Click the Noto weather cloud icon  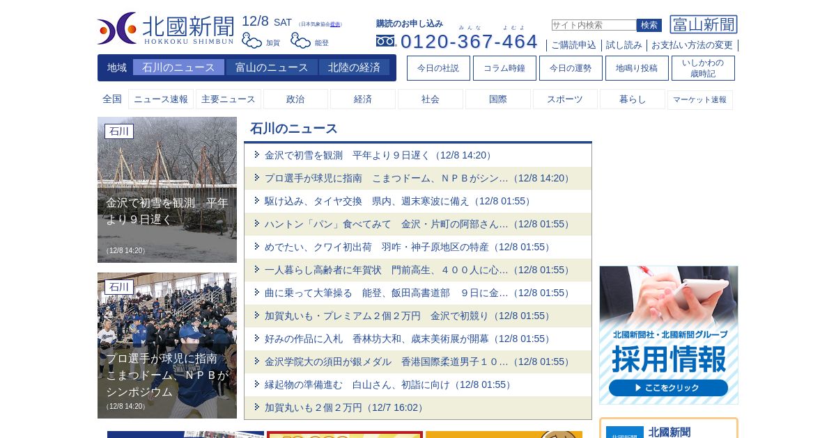click(x=301, y=40)
